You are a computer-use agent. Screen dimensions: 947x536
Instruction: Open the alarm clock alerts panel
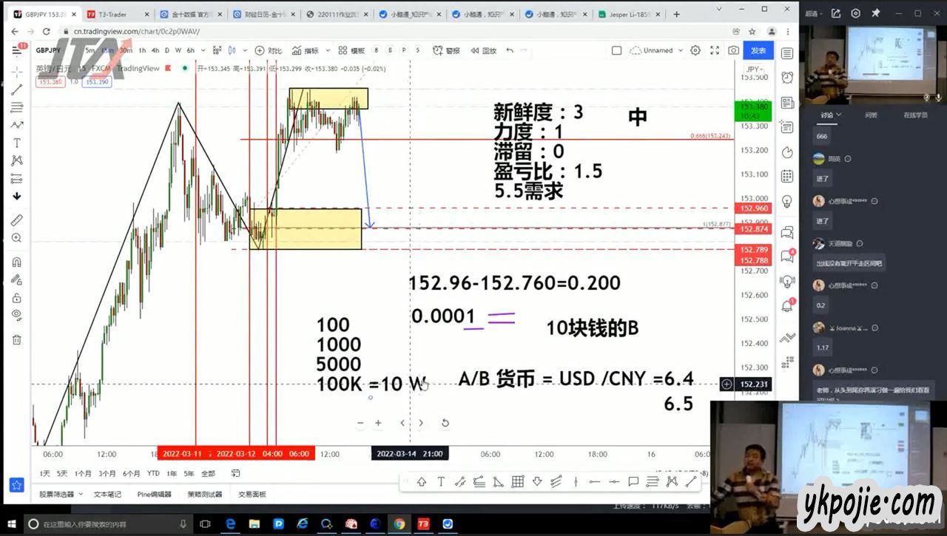point(787,78)
